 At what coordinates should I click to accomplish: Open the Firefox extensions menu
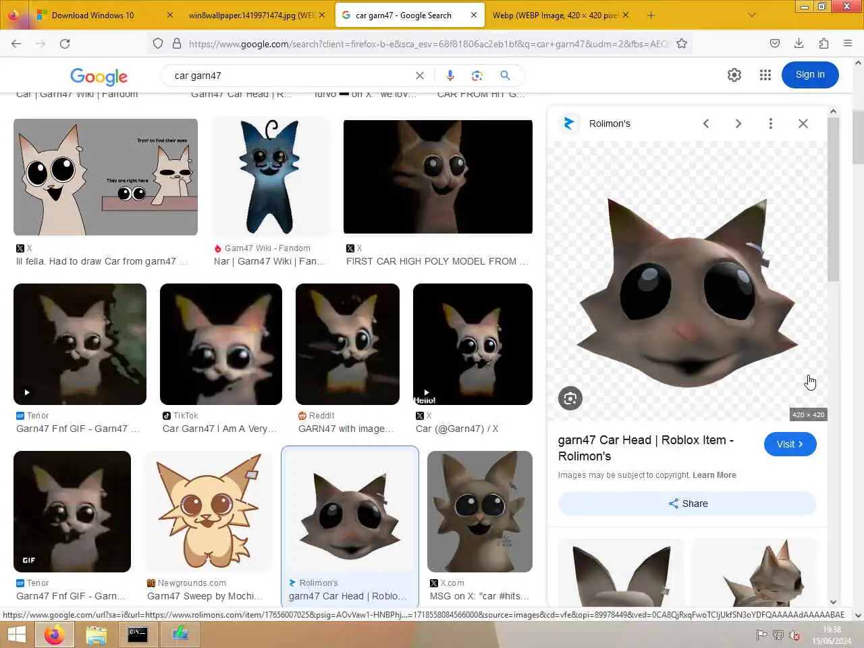coord(823,43)
